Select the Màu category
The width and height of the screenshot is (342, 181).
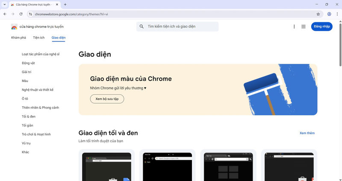[25, 81]
